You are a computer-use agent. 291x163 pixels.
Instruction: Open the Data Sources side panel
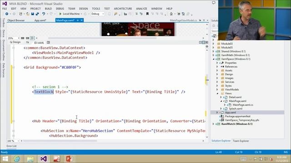click(3, 70)
